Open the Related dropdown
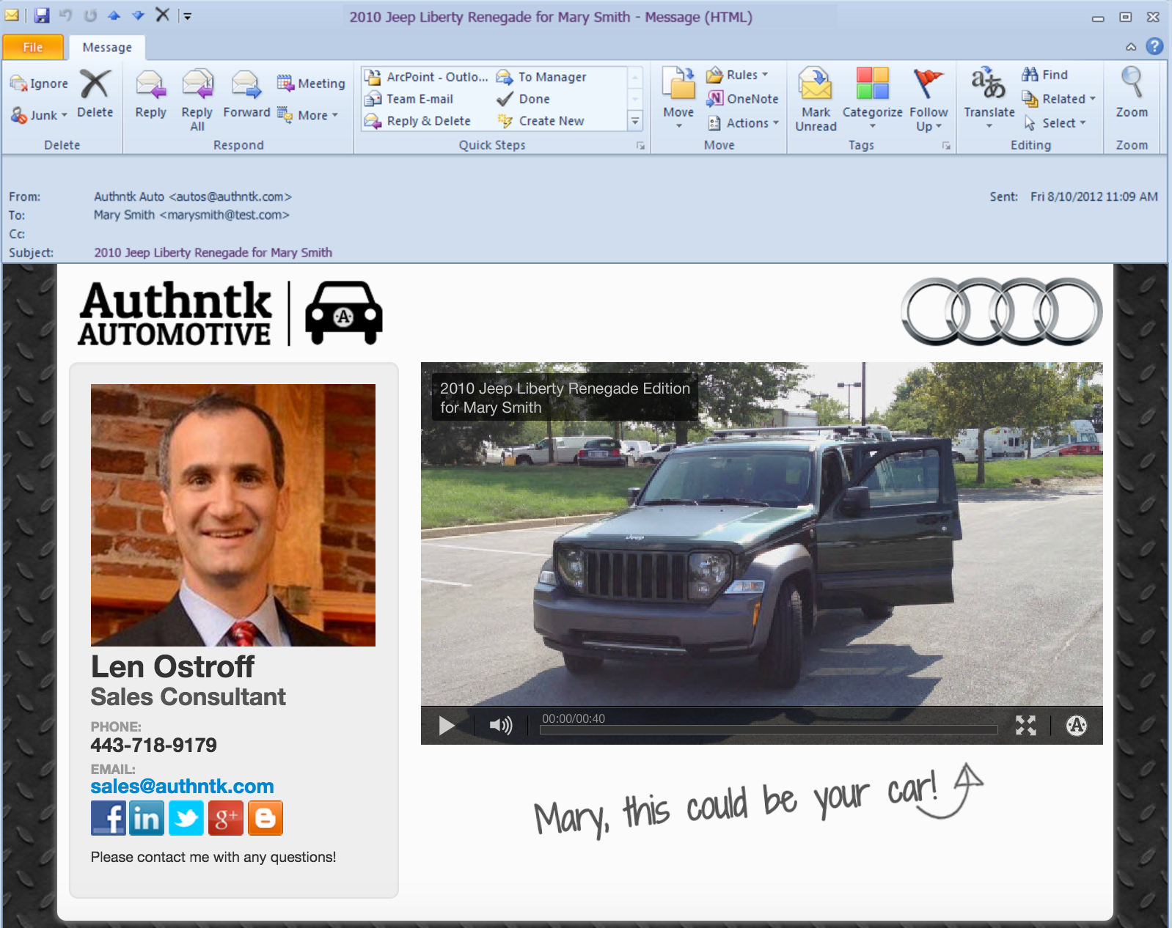 tap(1059, 99)
